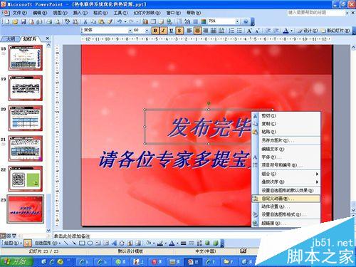Screen dimensions: 356x267
Task: Click the Cut scissors icon in standard toolbar
Action: (x=85, y=22)
